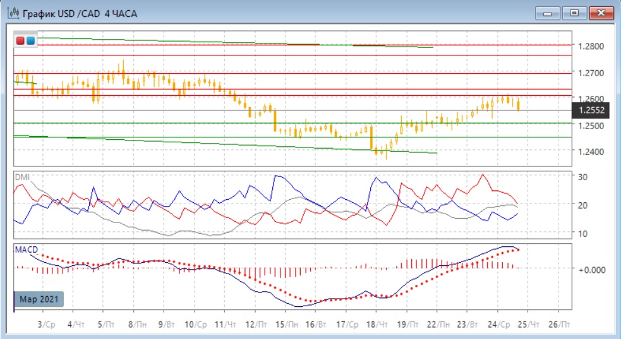Select date 19/Пт on the time axis

[x=407, y=325]
